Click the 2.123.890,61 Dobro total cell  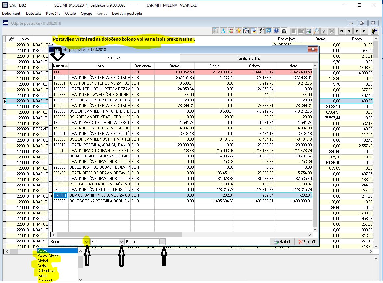pos(214,72)
